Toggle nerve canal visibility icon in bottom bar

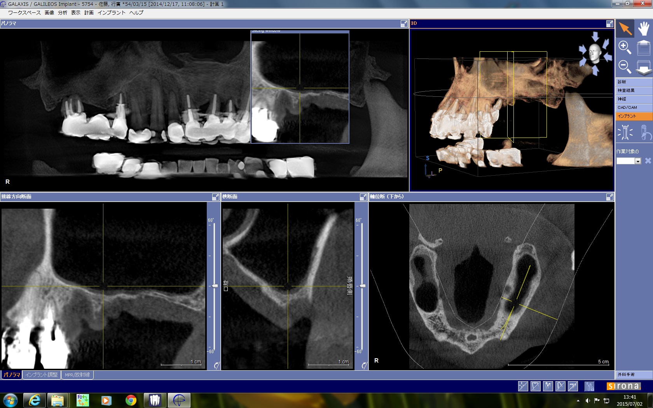[x=560, y=386]
